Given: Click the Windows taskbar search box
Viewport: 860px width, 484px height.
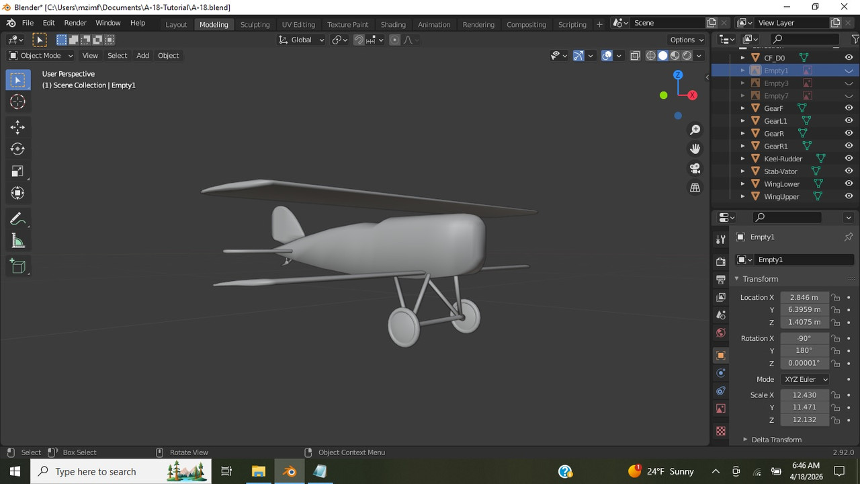Looking at the screenshot, I should coord(121,471).
